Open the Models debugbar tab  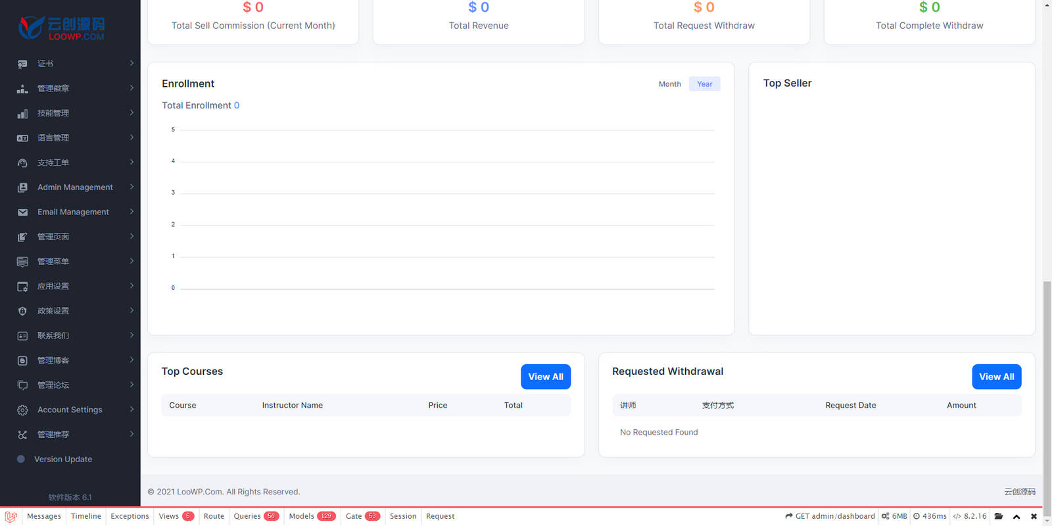(312, 516)
